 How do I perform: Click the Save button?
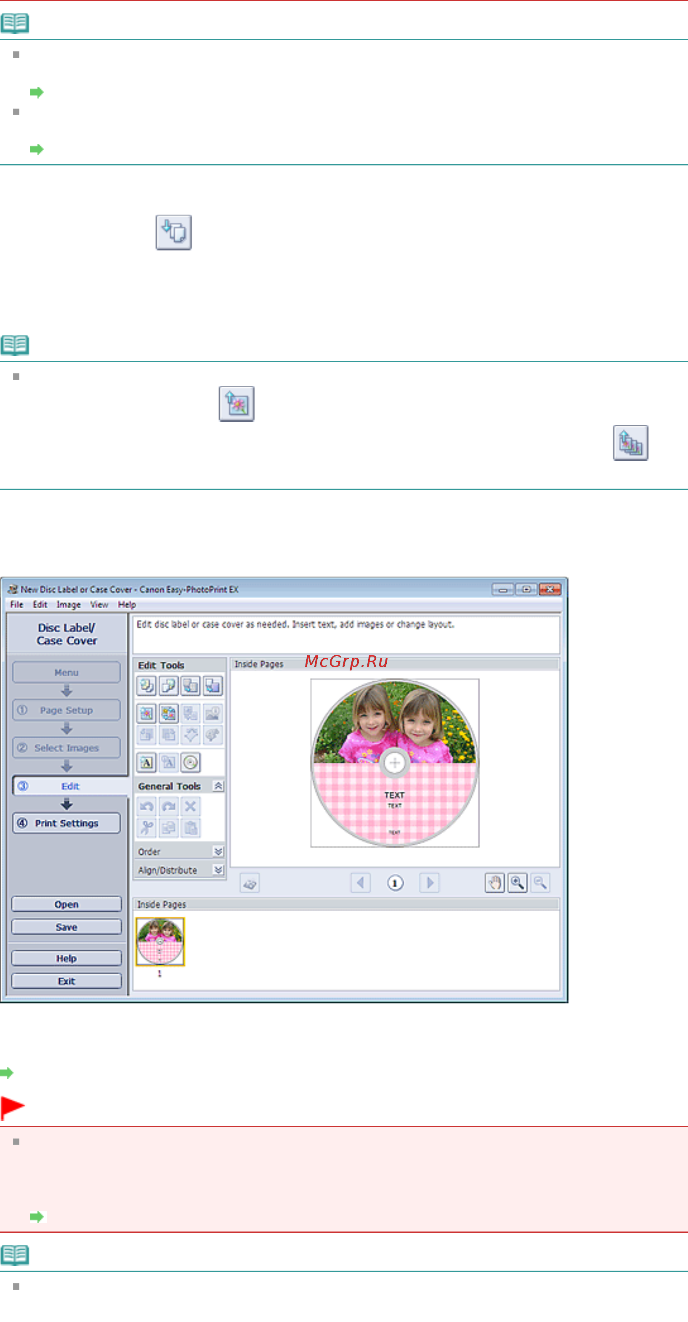point(66,927)
